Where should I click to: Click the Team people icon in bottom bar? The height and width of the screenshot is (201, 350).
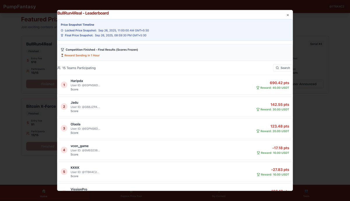pyautogui.click(x=306, y=191)
